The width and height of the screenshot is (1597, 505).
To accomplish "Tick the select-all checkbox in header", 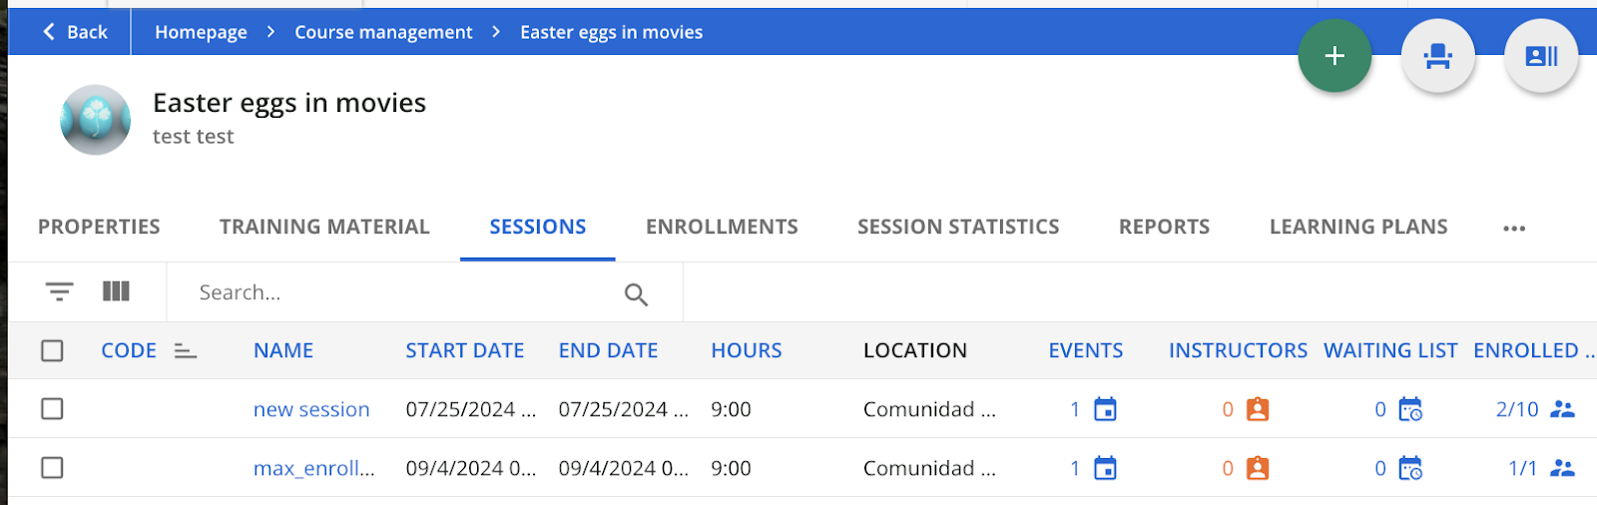I will click(52, 350).
